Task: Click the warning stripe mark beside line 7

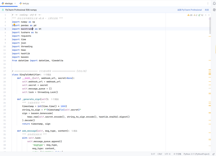Action: click(210, 36)
